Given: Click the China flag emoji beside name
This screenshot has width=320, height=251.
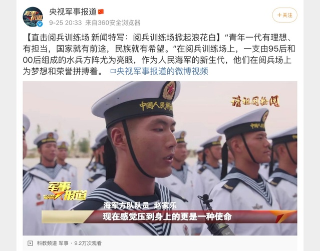Looking at the screenshot, I should (101, 12).
